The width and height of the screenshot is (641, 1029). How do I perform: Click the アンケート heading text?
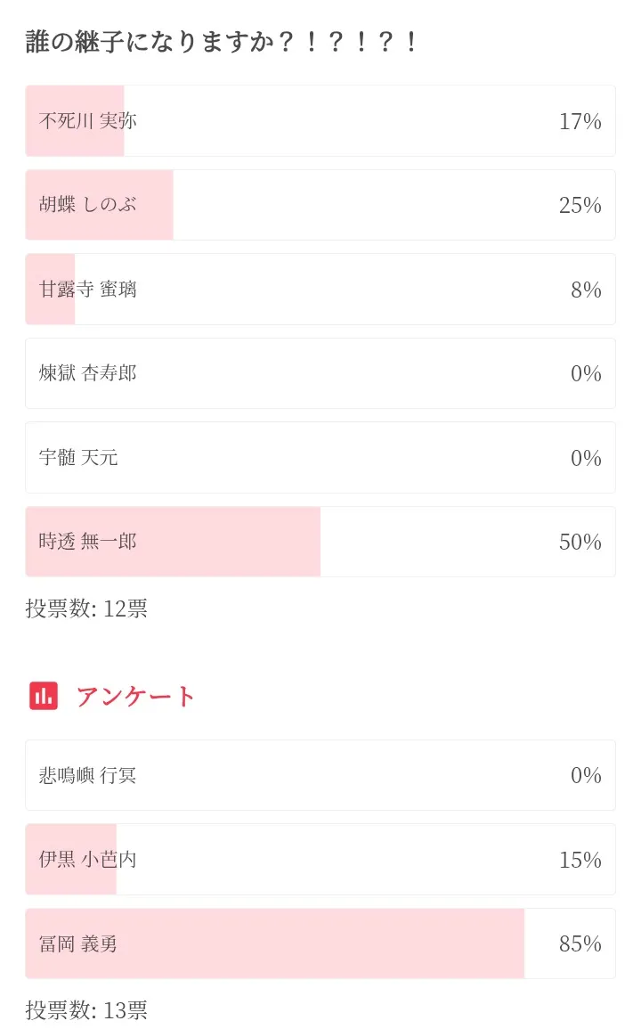click(135, 697)
